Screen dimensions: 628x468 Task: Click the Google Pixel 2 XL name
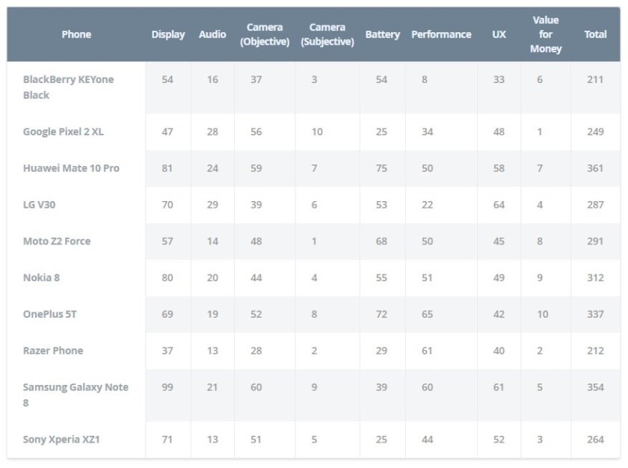coord(64,132)
